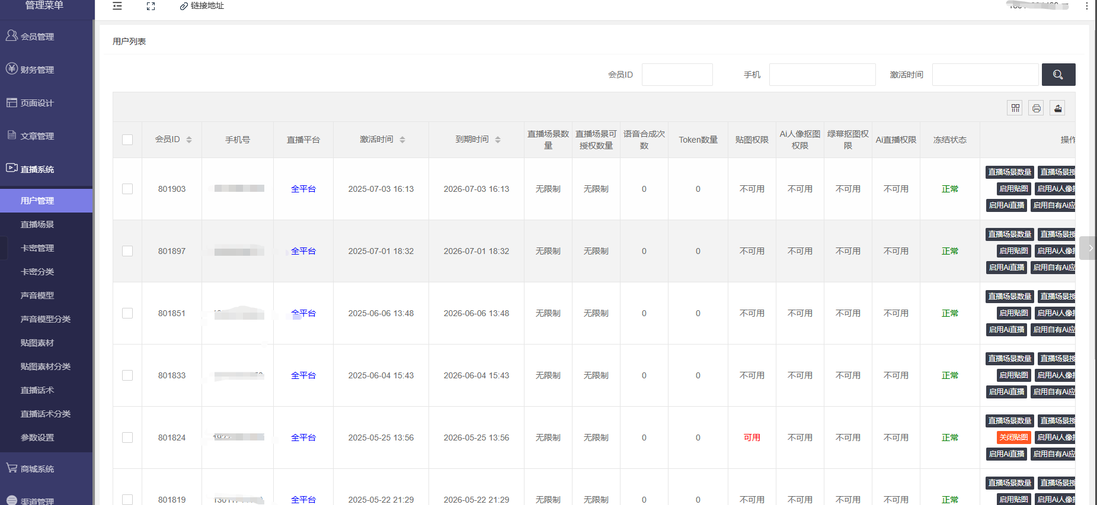Viewport: 1097px width, 505px height.
Task: Click 正常 freeze status of member 801897
Action: pos(950,251)
